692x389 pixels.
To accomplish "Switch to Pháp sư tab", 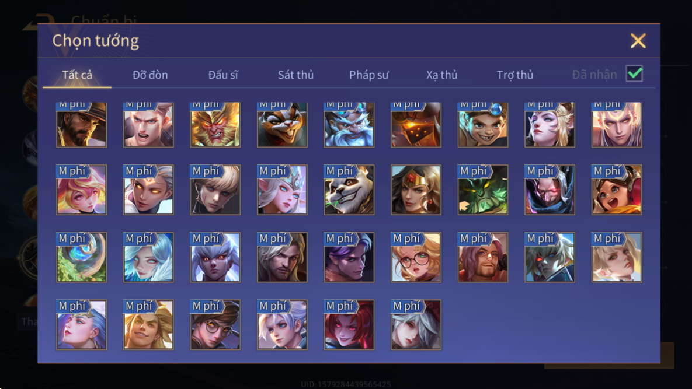I will 369,75.
